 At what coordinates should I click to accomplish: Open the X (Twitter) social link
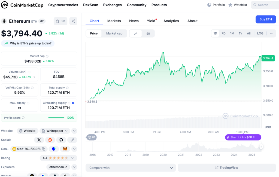click(x=39, y=140)
